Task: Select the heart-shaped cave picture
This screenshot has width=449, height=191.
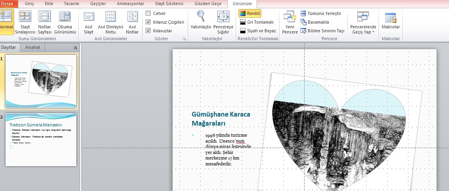Action: point(339,135)
